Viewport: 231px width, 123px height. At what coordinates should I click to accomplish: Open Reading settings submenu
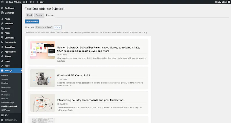pyautogui.click(x=5, y=83)
